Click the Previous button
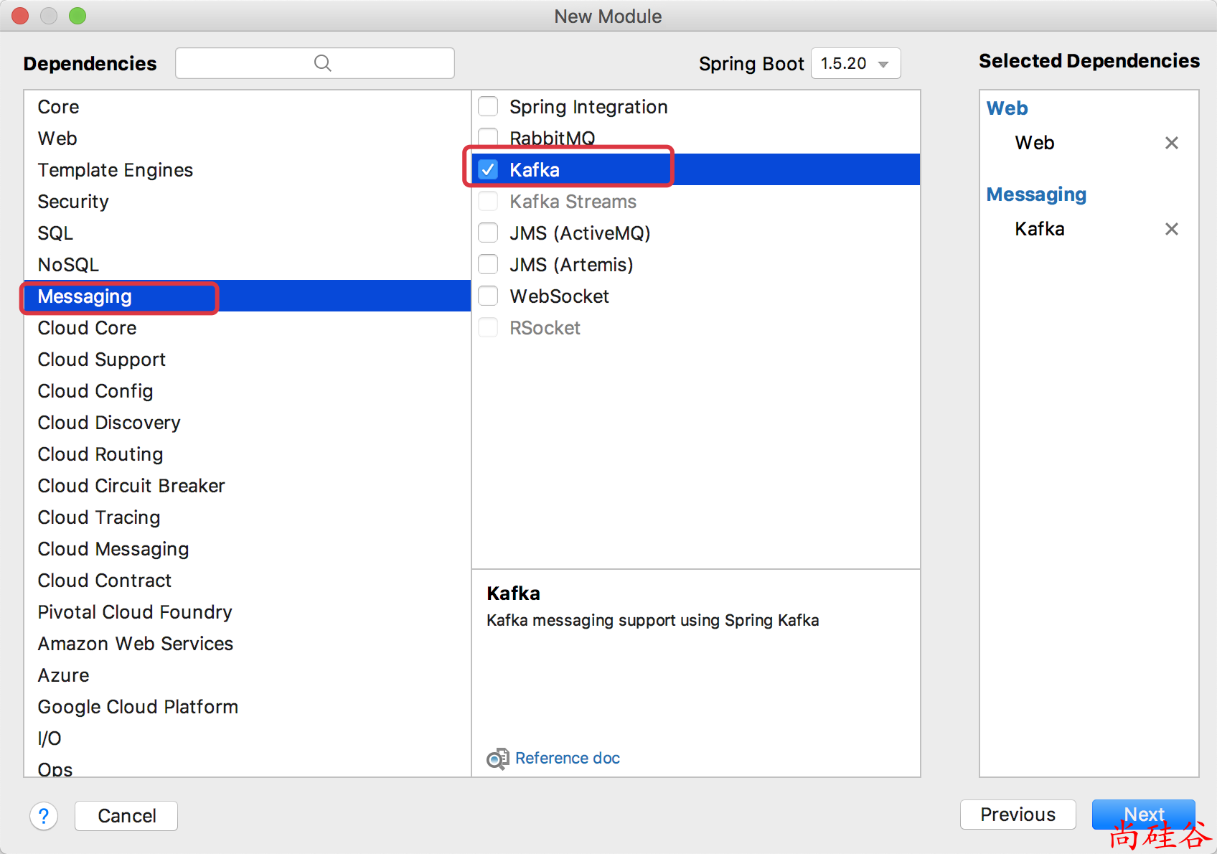This screenshot has height=854, width=1217. [1018, 815]
